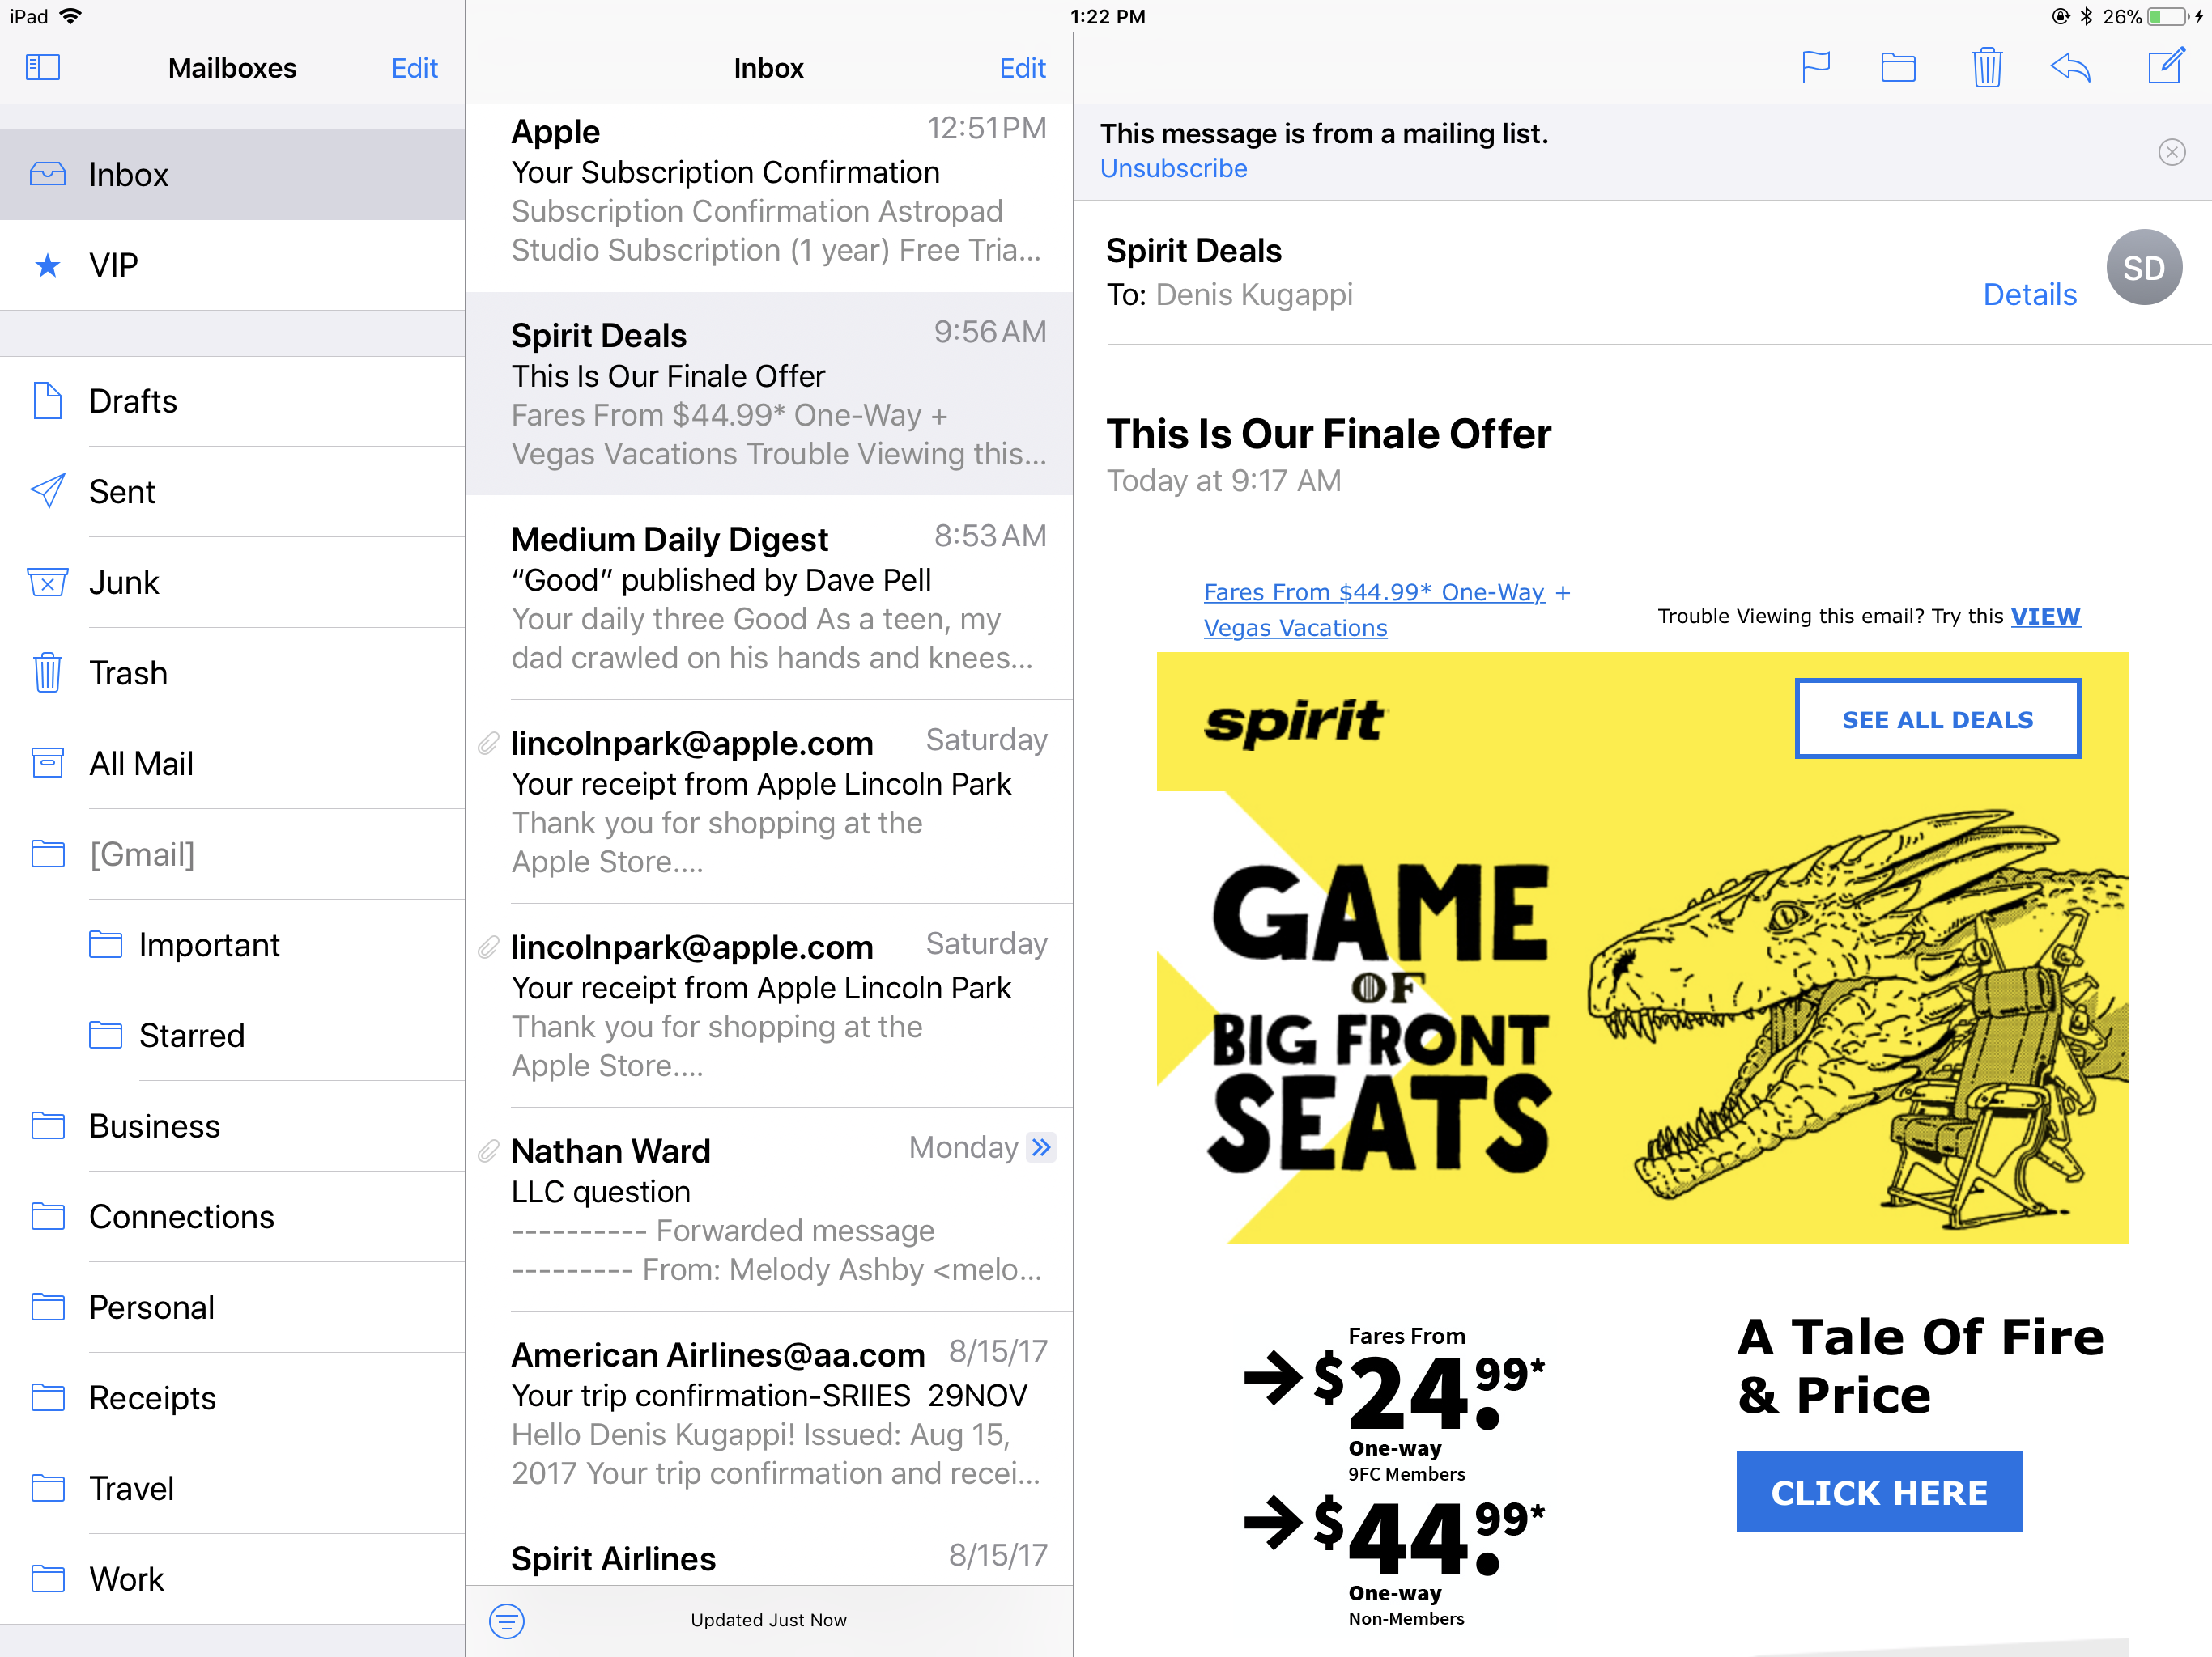Tap the reply arrow icon

point(2070,68)
